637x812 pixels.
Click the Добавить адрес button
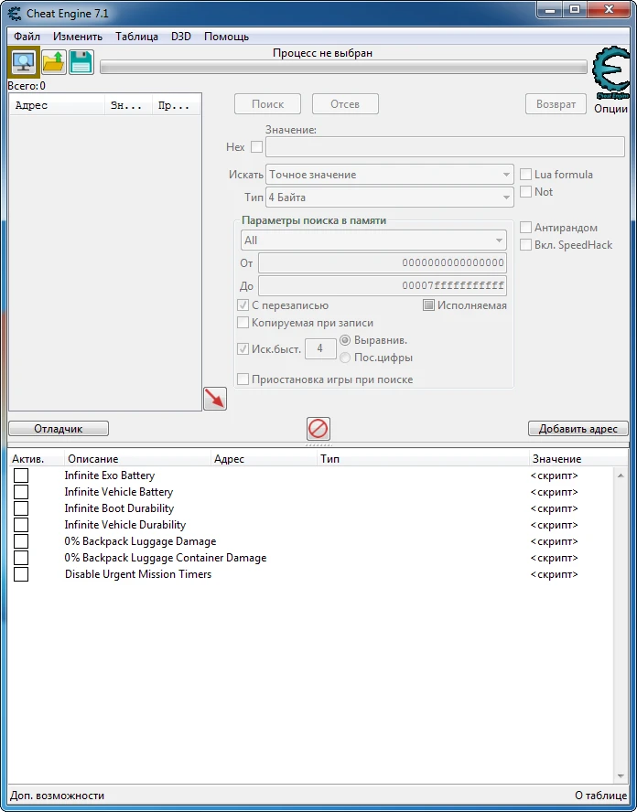click(x=578, y=429)
